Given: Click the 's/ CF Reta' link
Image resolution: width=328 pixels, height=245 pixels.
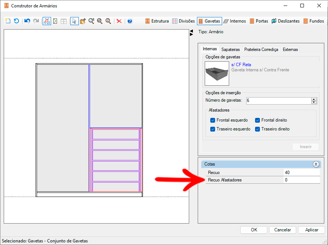Looking at the screenshot, I should pyautogui.click(x=241, y=65).
